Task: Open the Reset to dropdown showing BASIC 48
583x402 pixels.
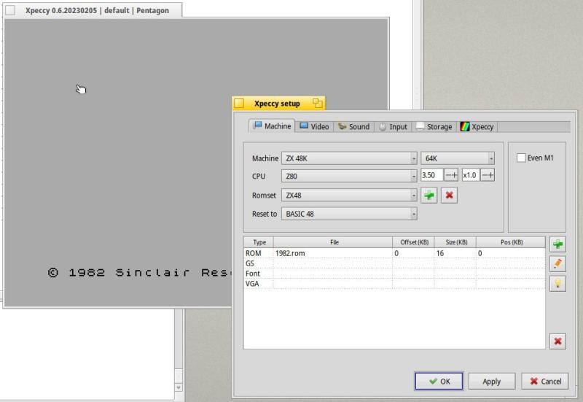Action: tap(349, 214)
